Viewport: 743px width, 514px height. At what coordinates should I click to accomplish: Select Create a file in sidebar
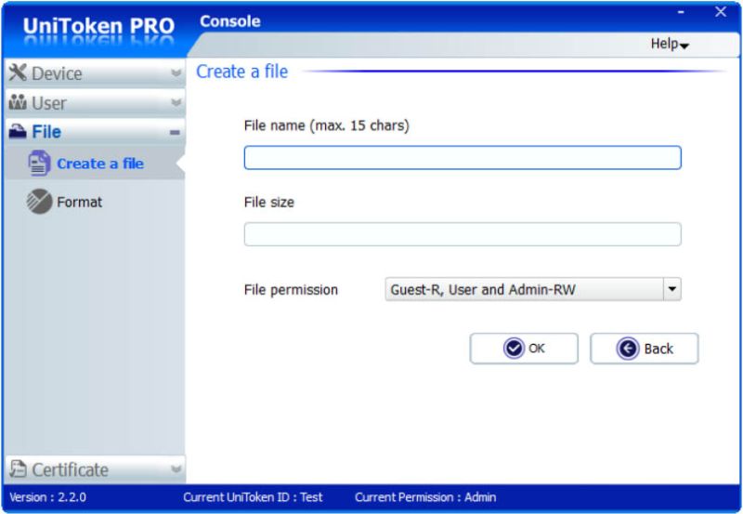tap(96, 163)
